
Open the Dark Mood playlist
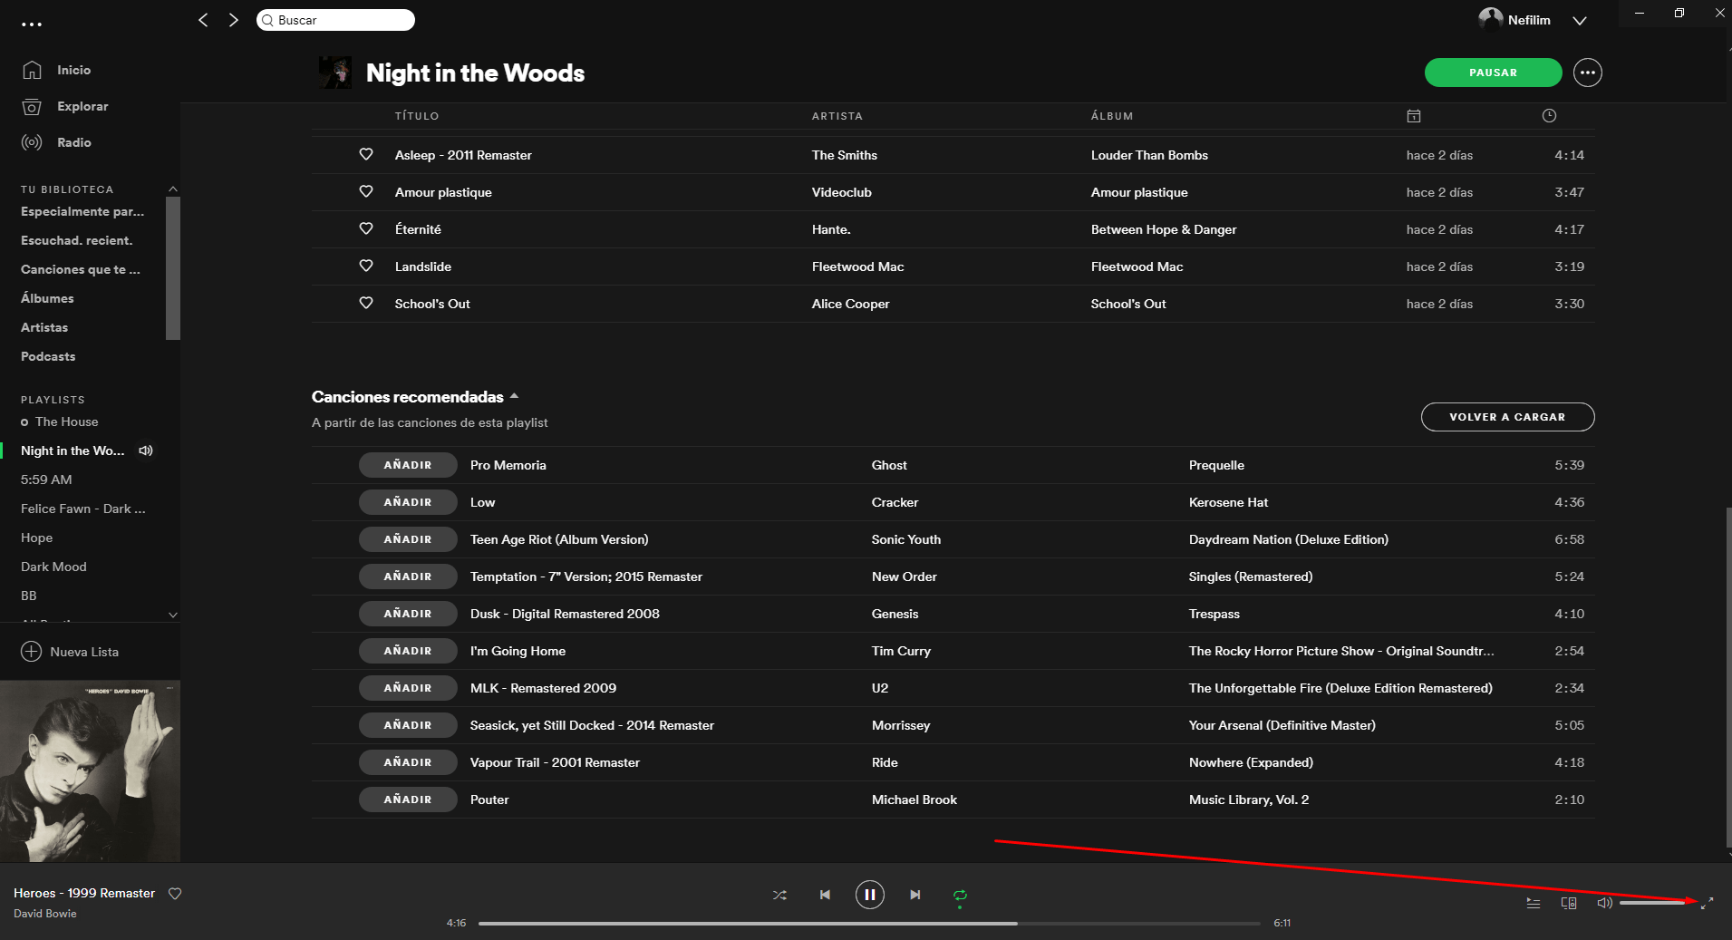(53, 567)
